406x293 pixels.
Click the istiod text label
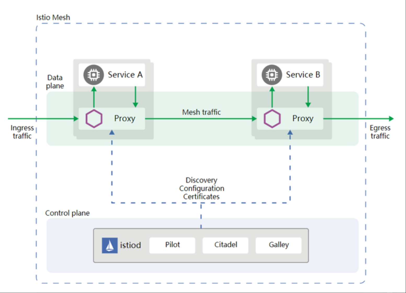click(x=130, y=245)
